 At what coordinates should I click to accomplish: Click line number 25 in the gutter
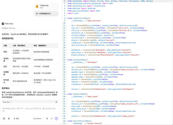click(64, 60)
